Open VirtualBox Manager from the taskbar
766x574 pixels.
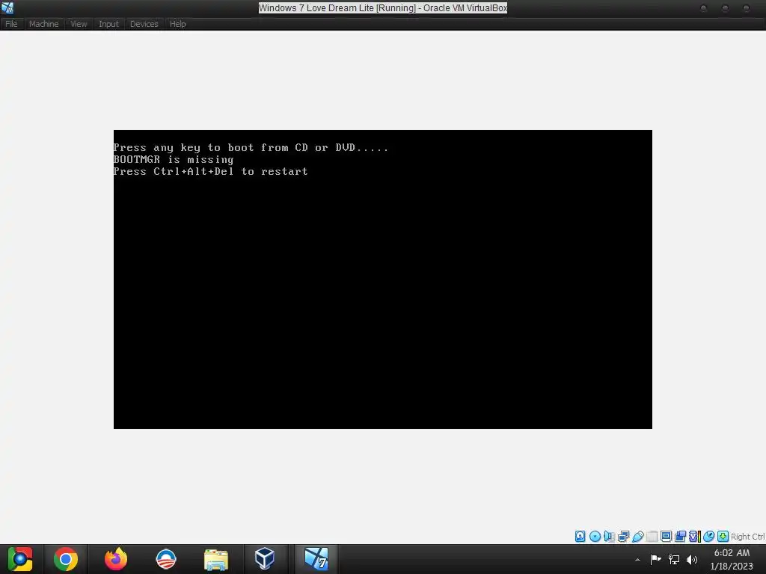[265, 559]
